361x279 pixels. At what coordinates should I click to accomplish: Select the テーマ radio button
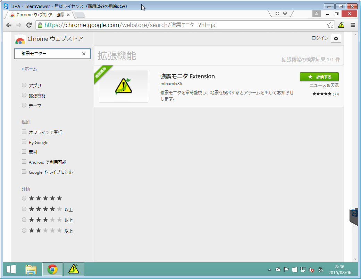tap(24, 105)
